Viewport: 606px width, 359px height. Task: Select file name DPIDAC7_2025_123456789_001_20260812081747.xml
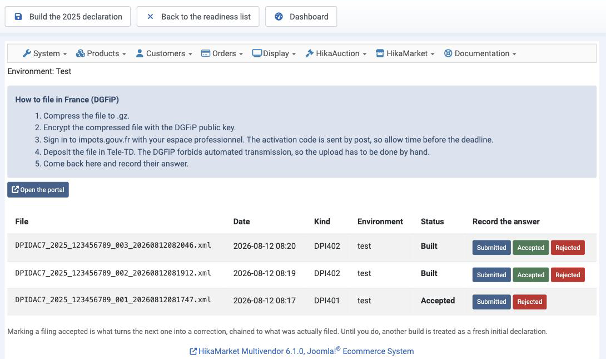pos(113,300)
